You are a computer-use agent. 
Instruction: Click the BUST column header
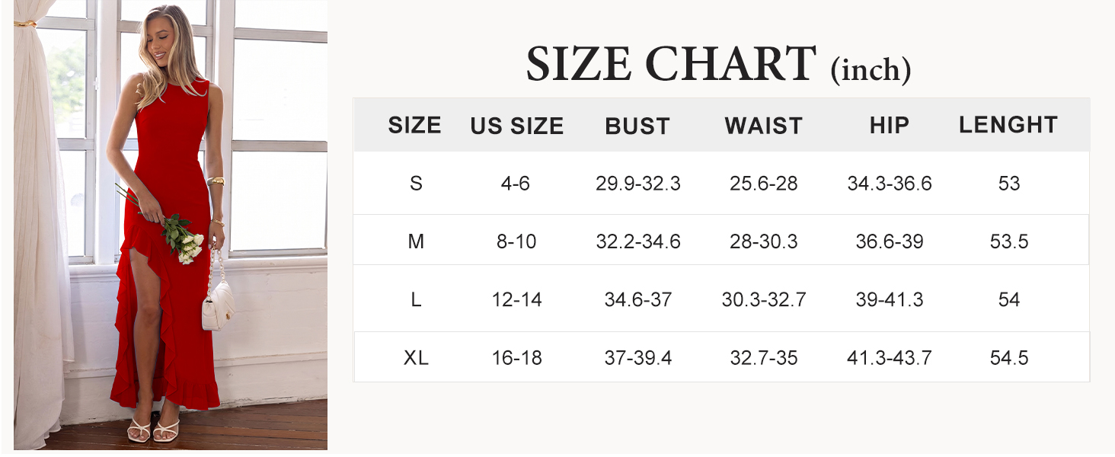(637, 126)
